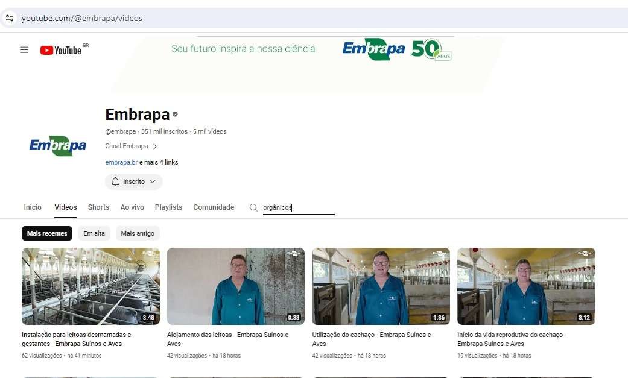Click the channel search magnifier icon

coord(253,207)
